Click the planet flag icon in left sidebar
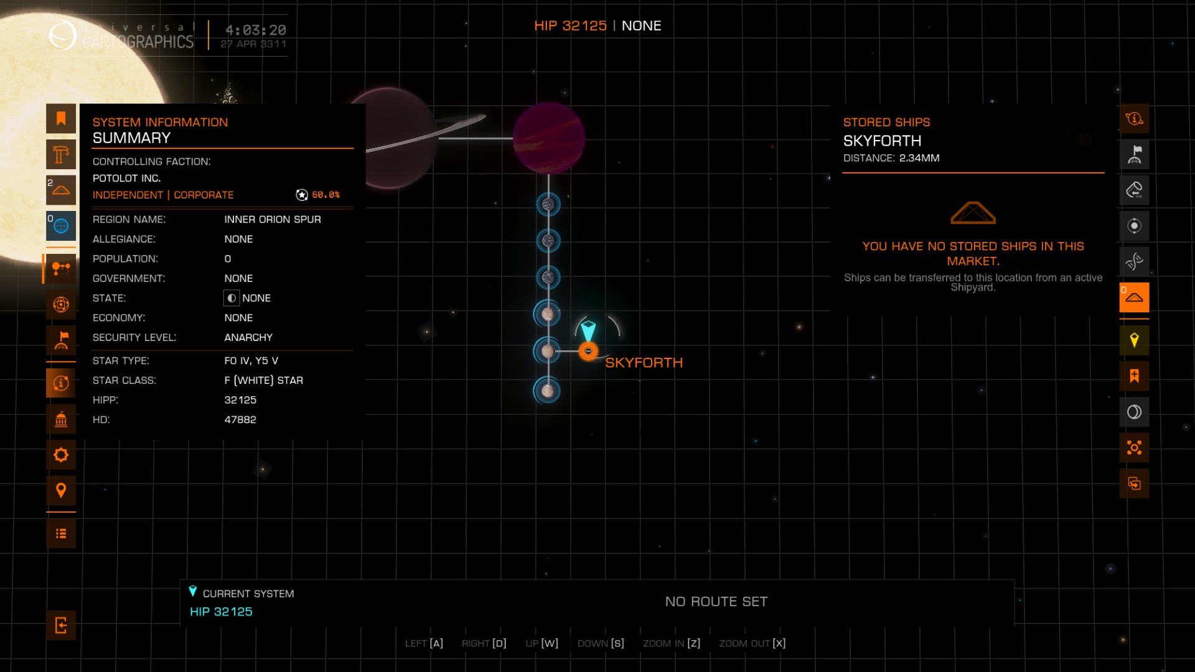This screenshot has width=1195, height=672. [61, 340]
